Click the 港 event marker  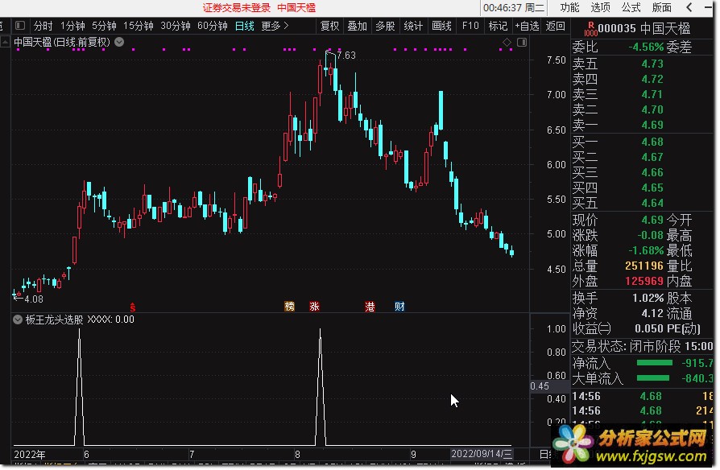point(370,306)
